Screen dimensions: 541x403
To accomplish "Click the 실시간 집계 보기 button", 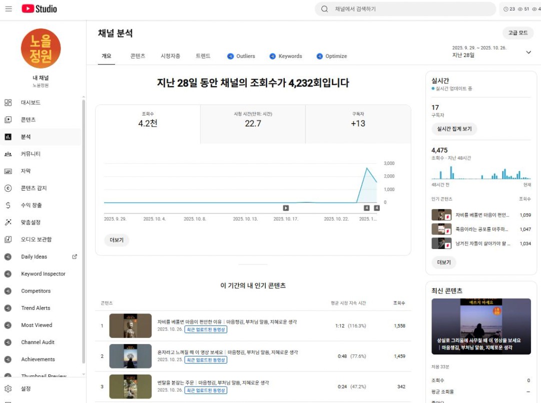I will [454, 129].
